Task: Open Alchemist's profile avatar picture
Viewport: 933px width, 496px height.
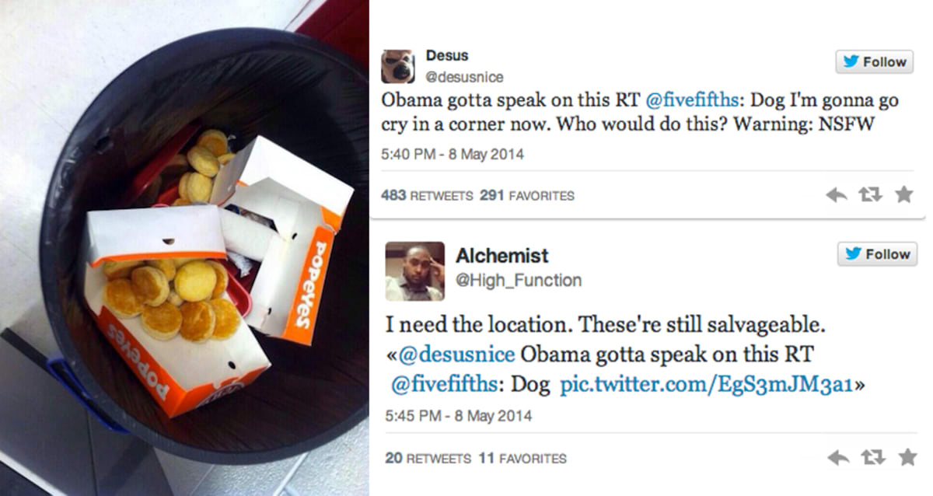Action: (x=414, y=271)
